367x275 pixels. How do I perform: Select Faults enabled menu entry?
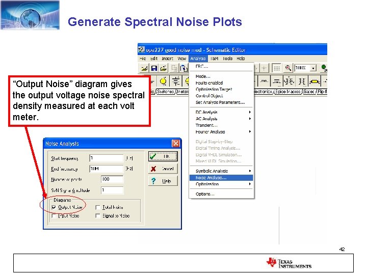[x=221, y=83]
